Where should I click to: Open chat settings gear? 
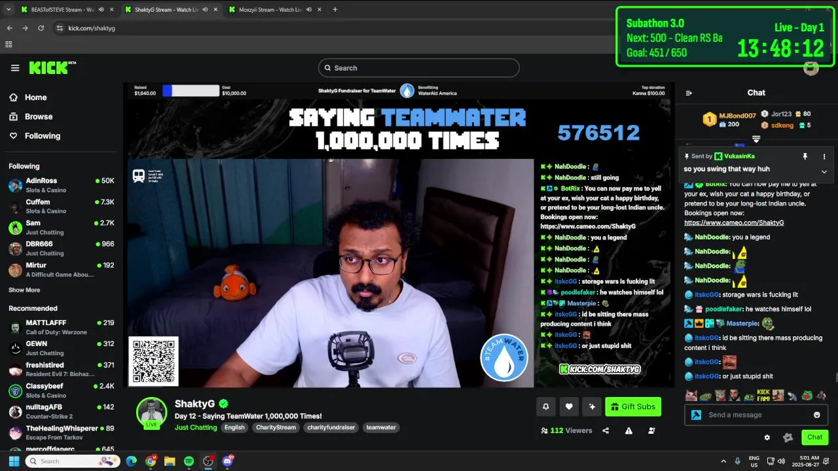point(767,437)
